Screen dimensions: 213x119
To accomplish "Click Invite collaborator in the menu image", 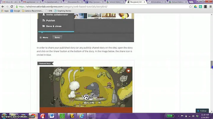I will click(x=55, y=15).
